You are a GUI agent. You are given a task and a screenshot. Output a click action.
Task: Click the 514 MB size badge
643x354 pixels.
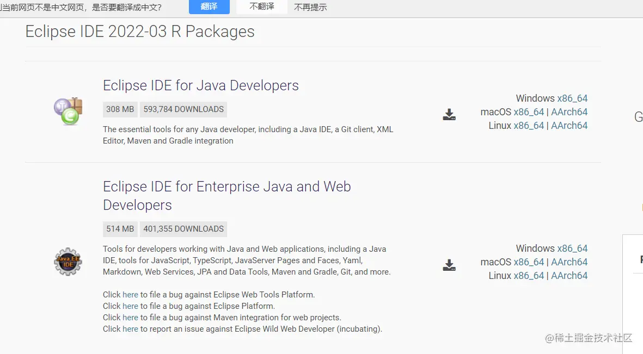click(120, 229)
